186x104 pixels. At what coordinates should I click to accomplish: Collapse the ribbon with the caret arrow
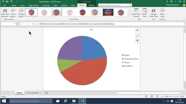click(x=184, y=19)
